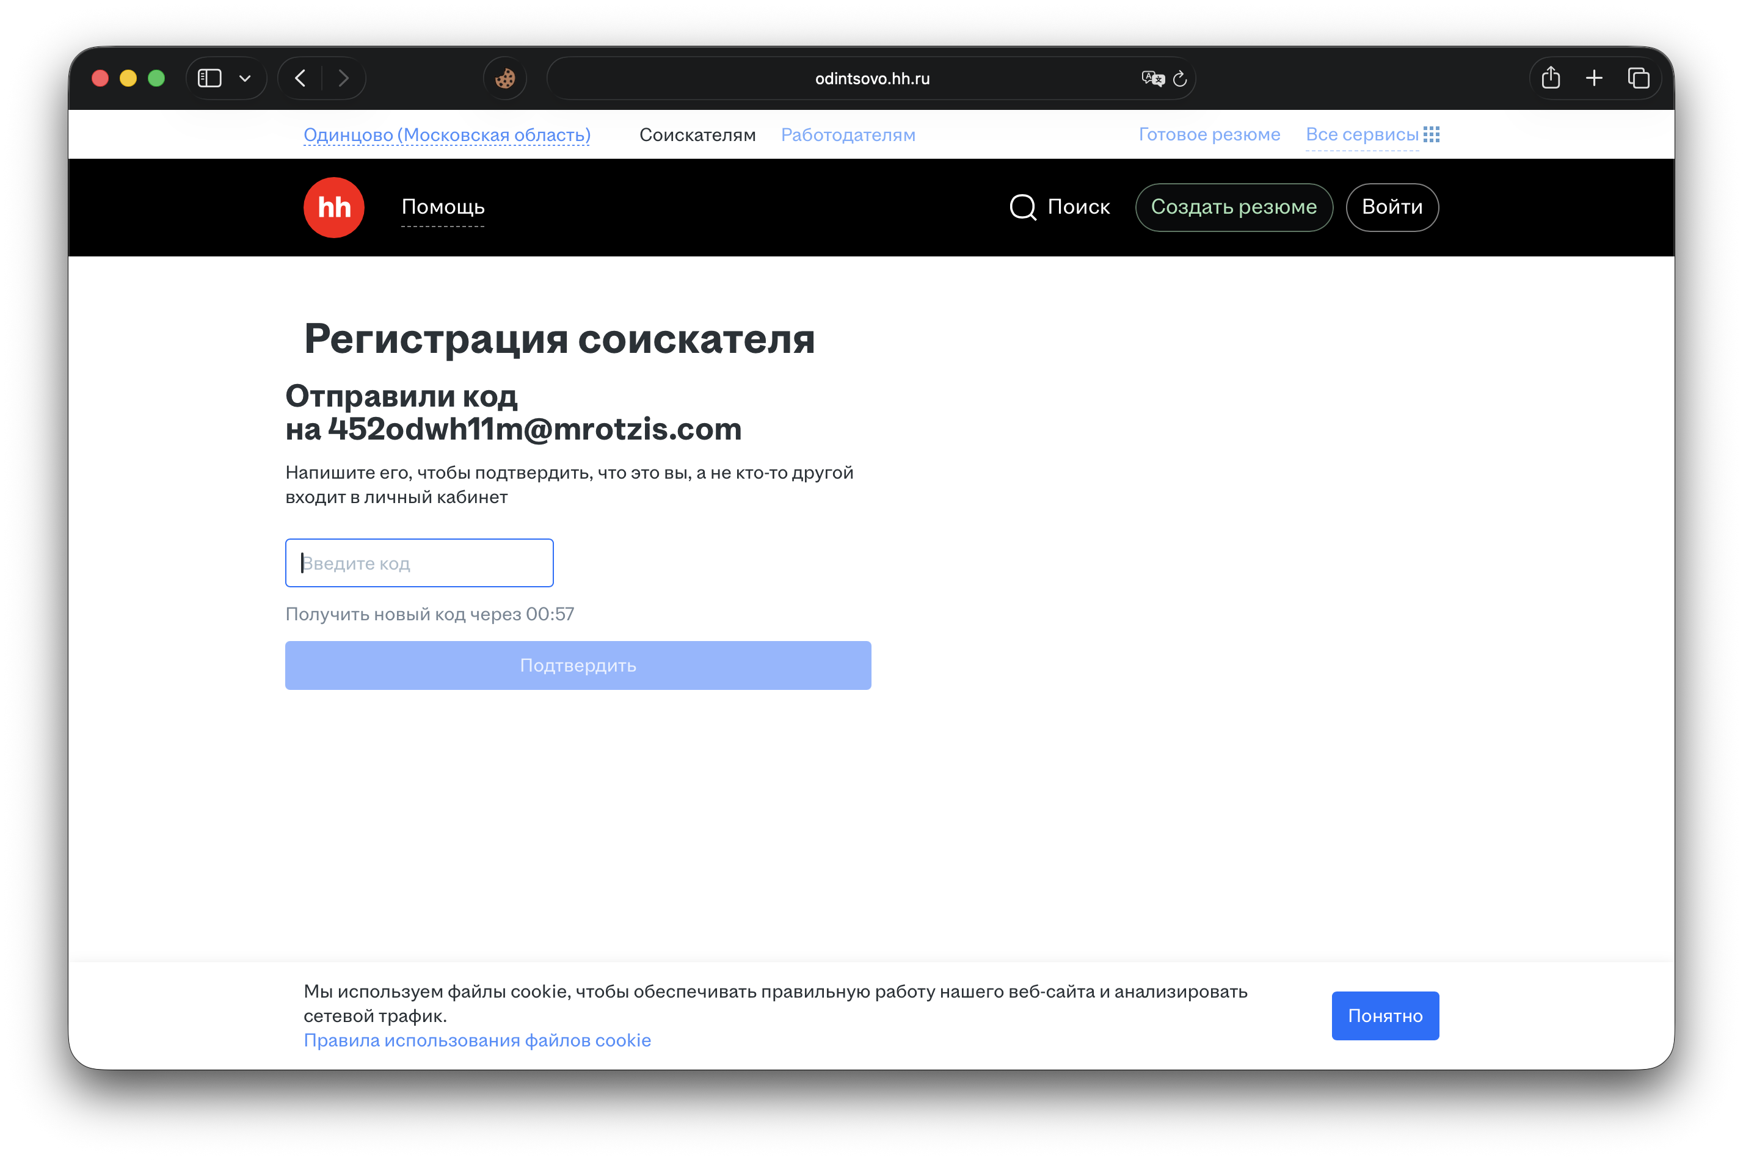Click the Введите код input field
Viewport: 1743px width, 1160px height.
[x=419, y=562]
